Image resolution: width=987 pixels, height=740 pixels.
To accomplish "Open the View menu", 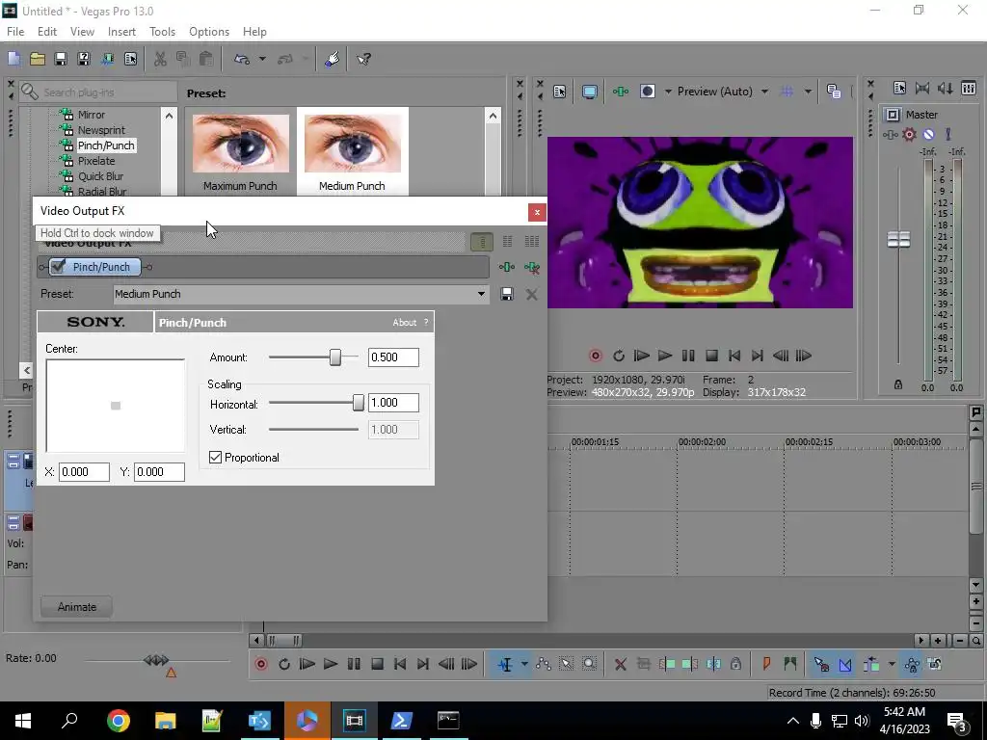I will pos(82,32).
